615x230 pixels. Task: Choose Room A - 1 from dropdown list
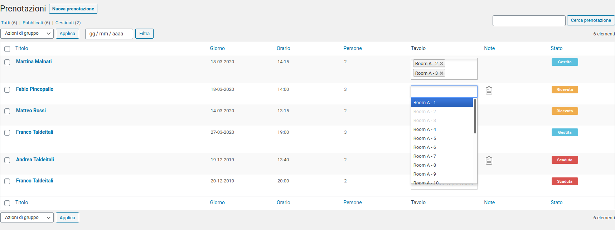442,103
